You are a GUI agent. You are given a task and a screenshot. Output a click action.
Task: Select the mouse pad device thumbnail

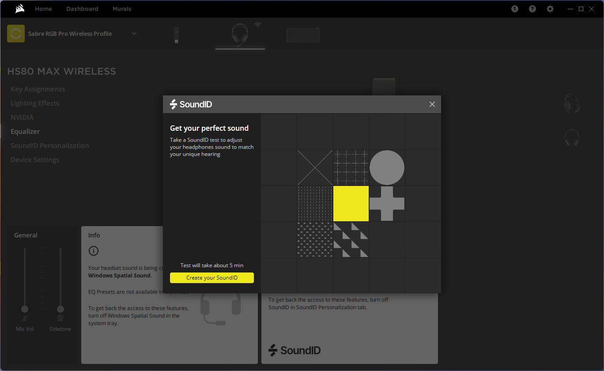[x=303, y=35]
